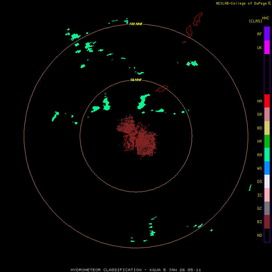Screen dimensions: 272x272
Task: Select the GR salmon legend swatch
Action: [267, 115]
